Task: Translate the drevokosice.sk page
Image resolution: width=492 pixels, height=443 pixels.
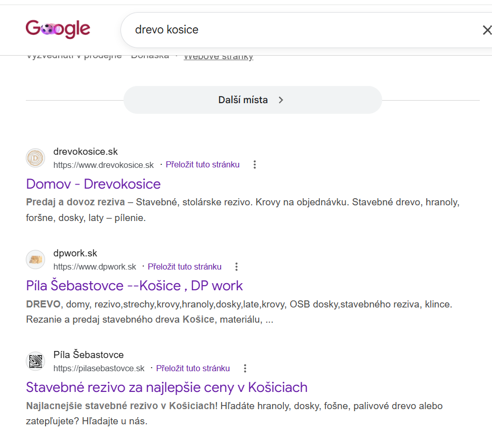Action: click(202, 164)
